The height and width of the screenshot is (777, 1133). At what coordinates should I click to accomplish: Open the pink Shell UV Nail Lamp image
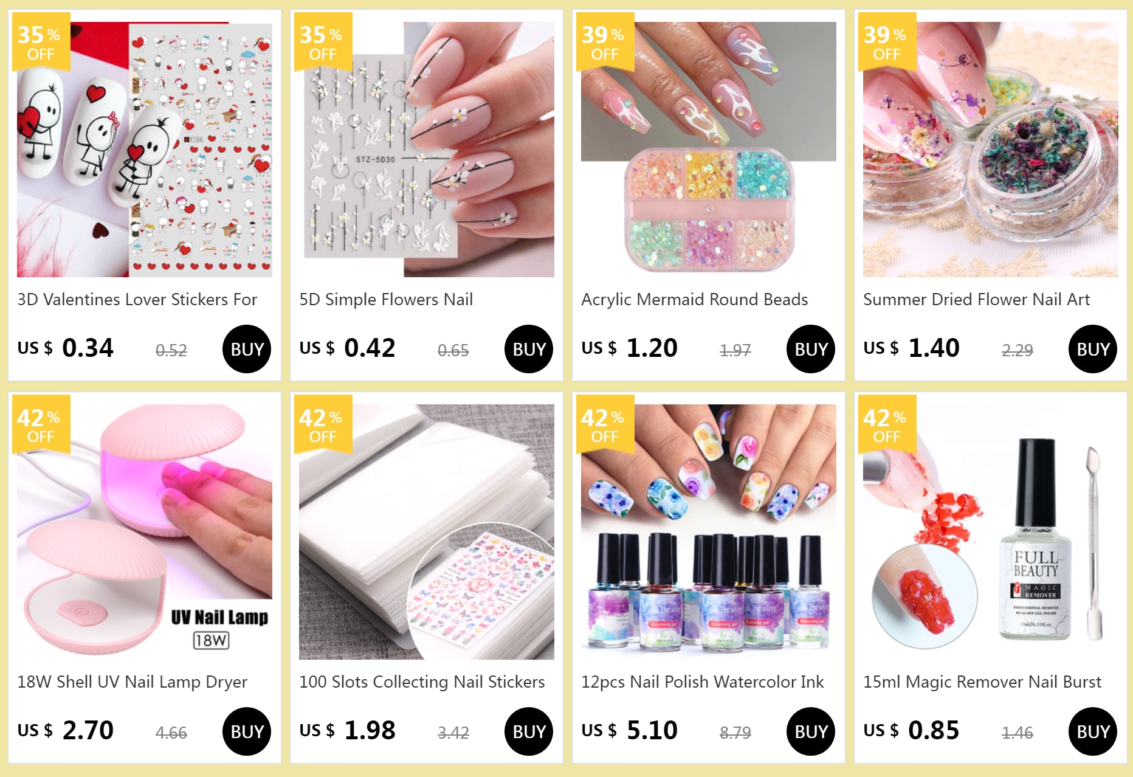(x=145, y=532)
